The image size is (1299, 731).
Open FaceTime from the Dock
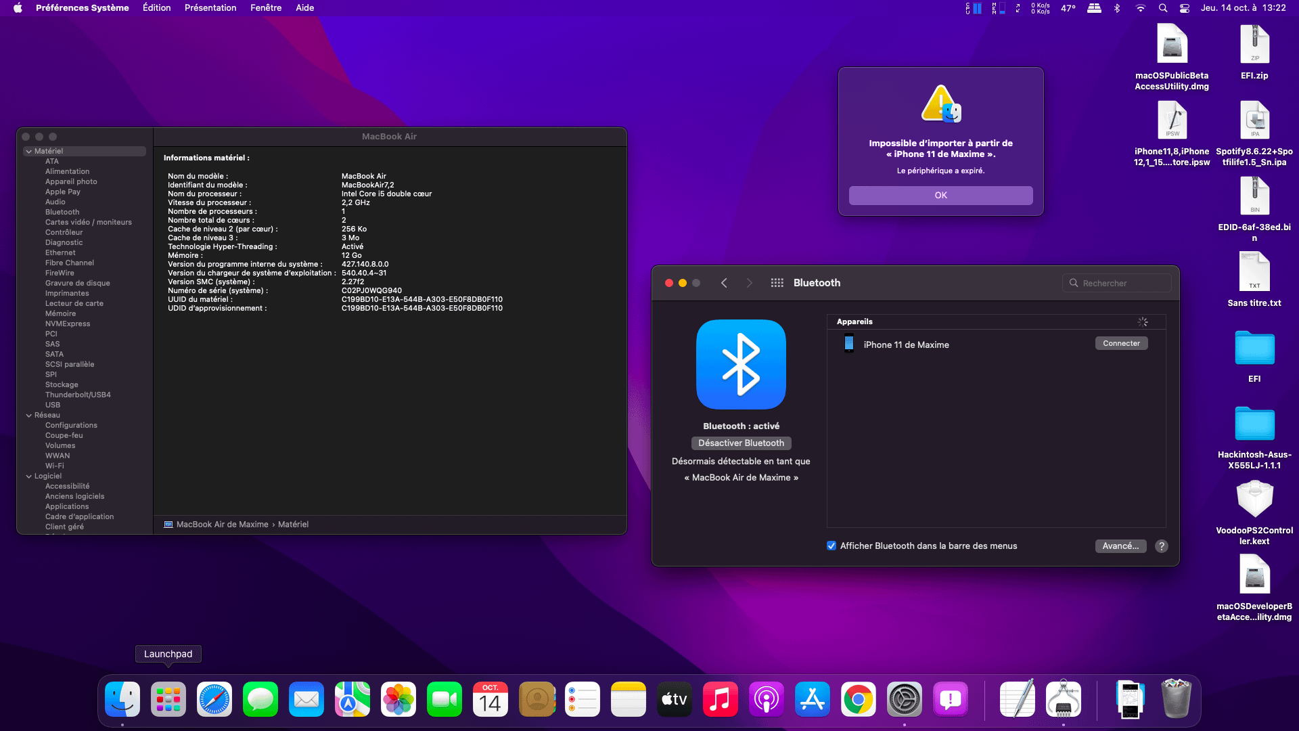click(x=445, y=699)
